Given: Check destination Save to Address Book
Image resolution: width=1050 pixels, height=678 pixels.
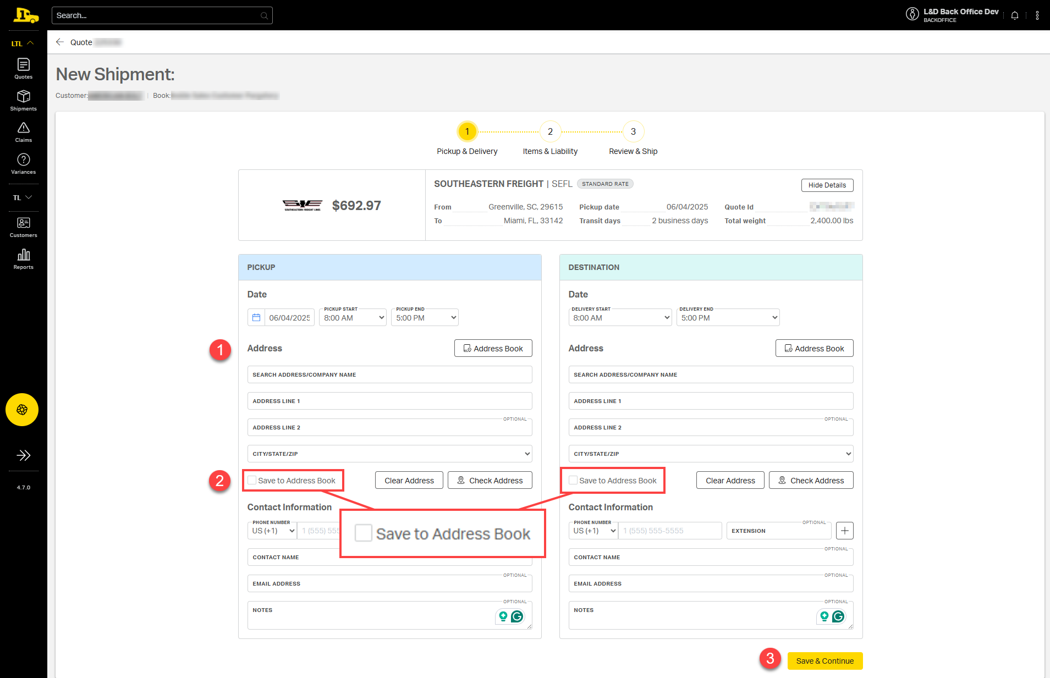Looking at the screenshot, I should (x=573, y=481).
